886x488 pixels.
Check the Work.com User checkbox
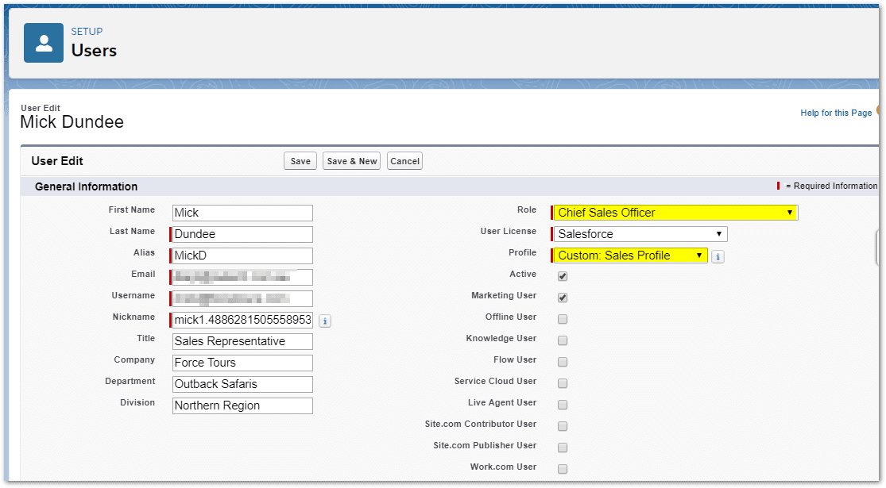pos(563,469)
